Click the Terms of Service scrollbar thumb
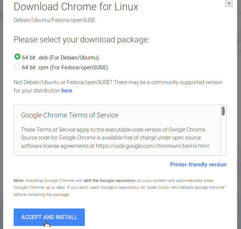Image resolution: width=241 pixels, height=229 pixels. [223, 111]
